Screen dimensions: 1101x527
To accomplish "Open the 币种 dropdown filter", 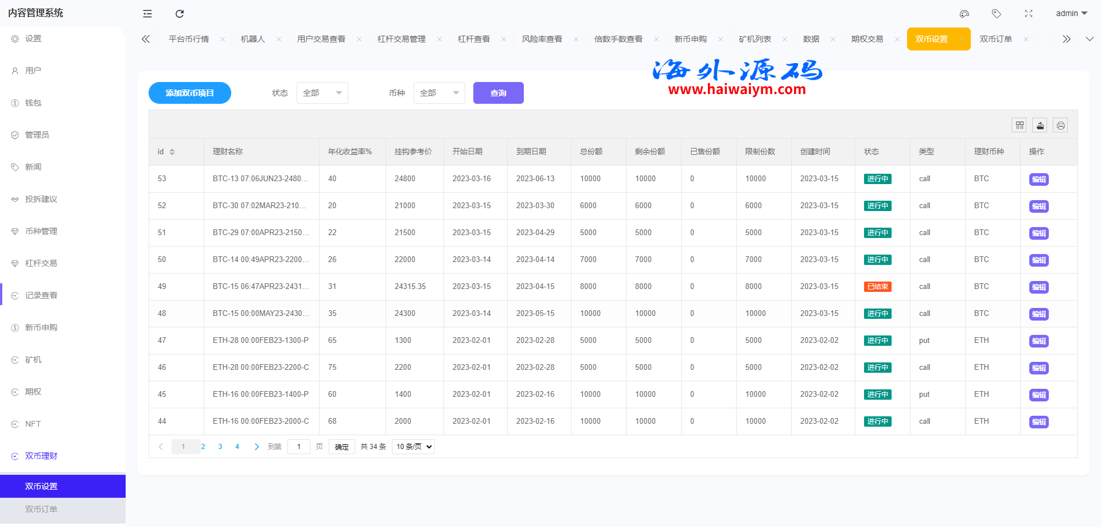I will click(439, 93).
